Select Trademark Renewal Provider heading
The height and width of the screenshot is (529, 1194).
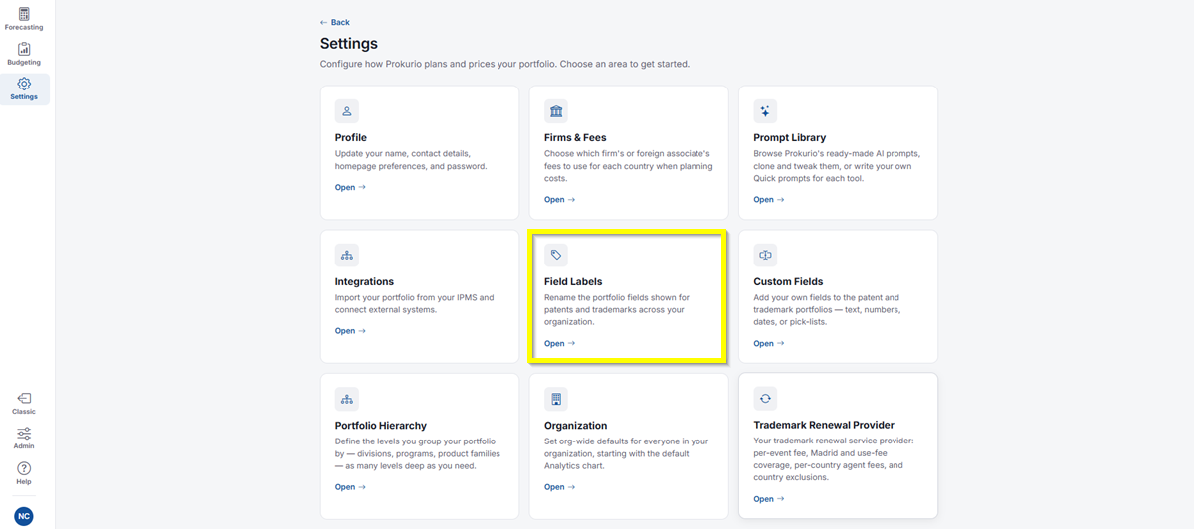[x=824, y=426]
